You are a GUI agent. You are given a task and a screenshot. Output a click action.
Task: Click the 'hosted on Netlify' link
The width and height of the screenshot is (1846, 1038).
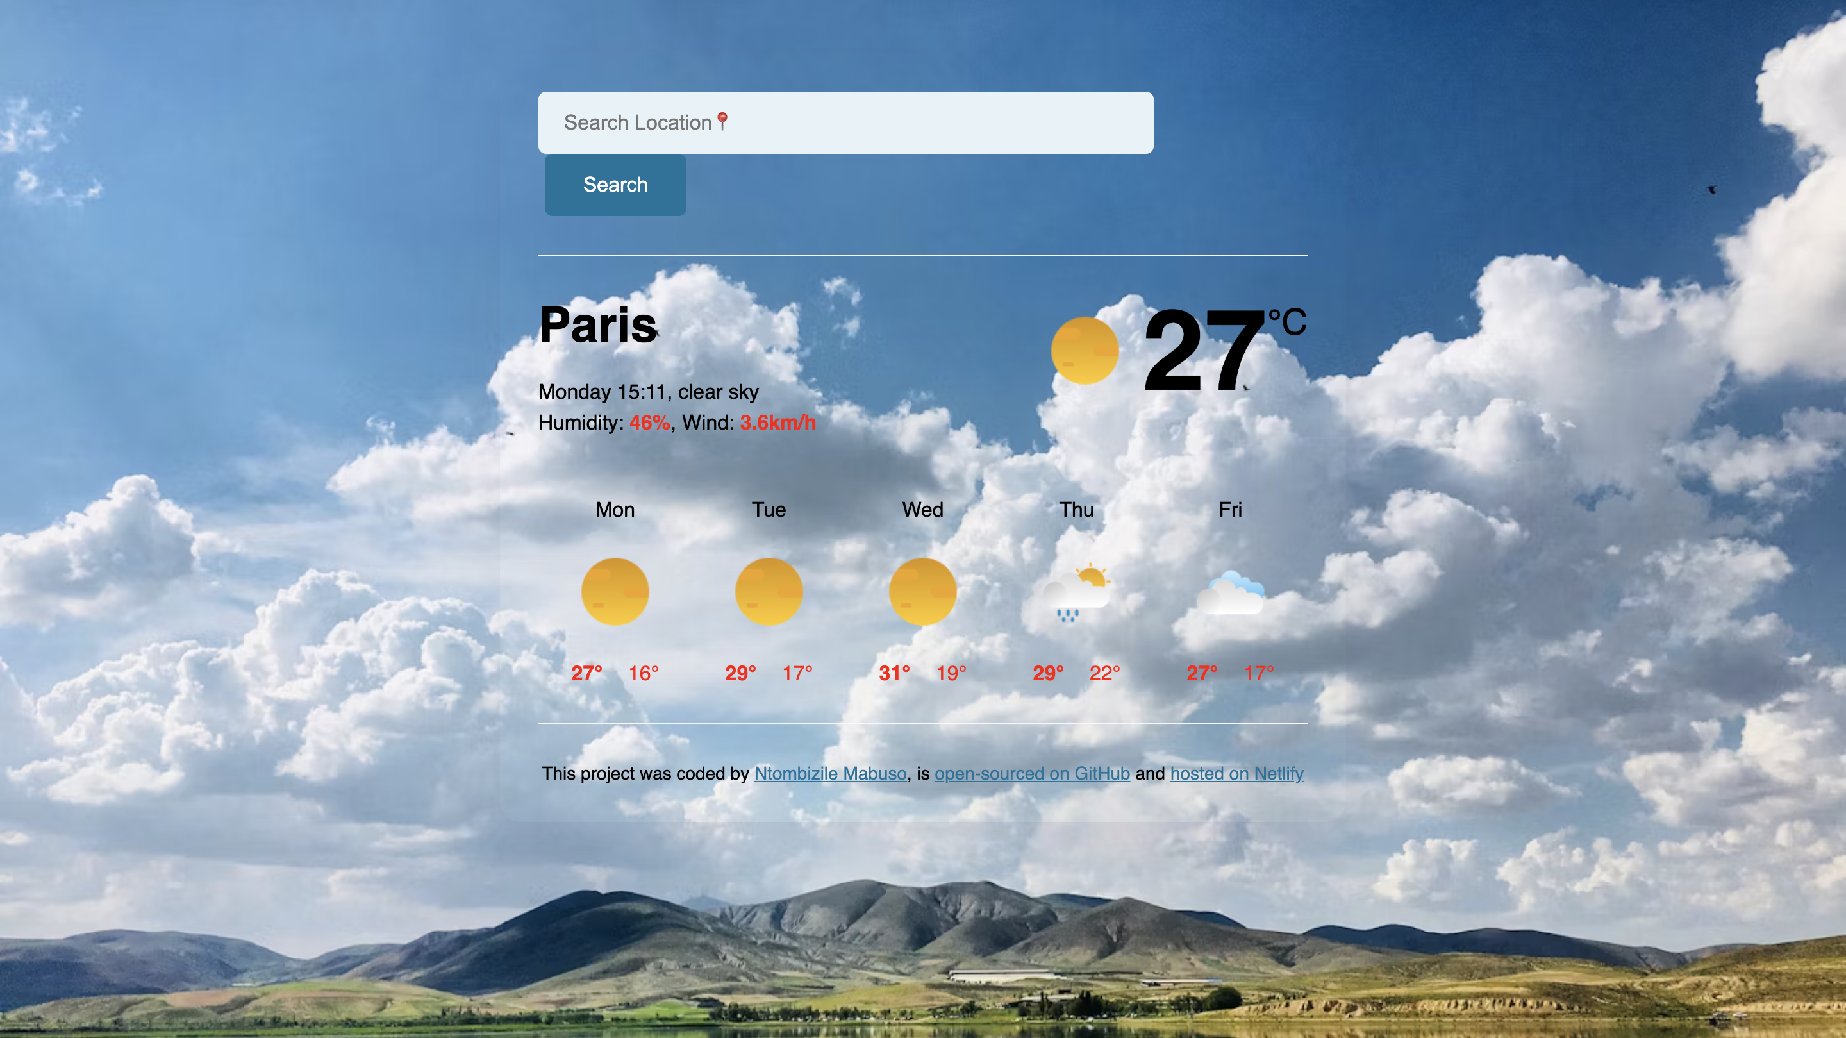[1236, 774]
